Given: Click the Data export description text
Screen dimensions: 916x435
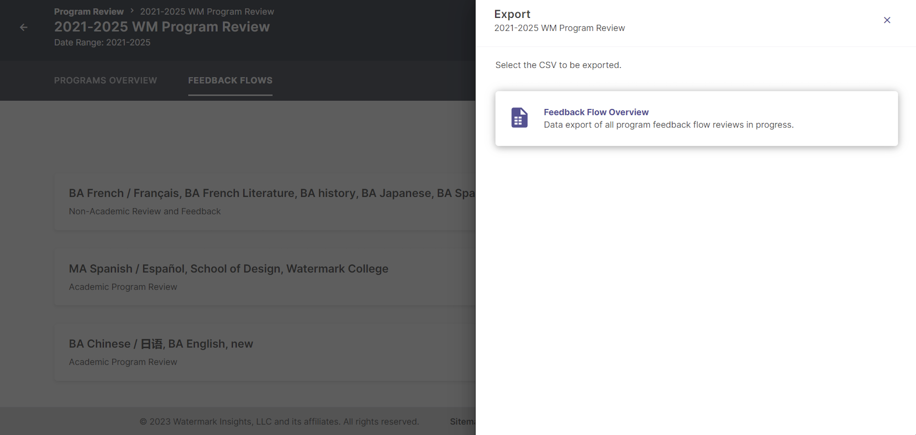Looking at the screenshot, I should pos(668,125).
